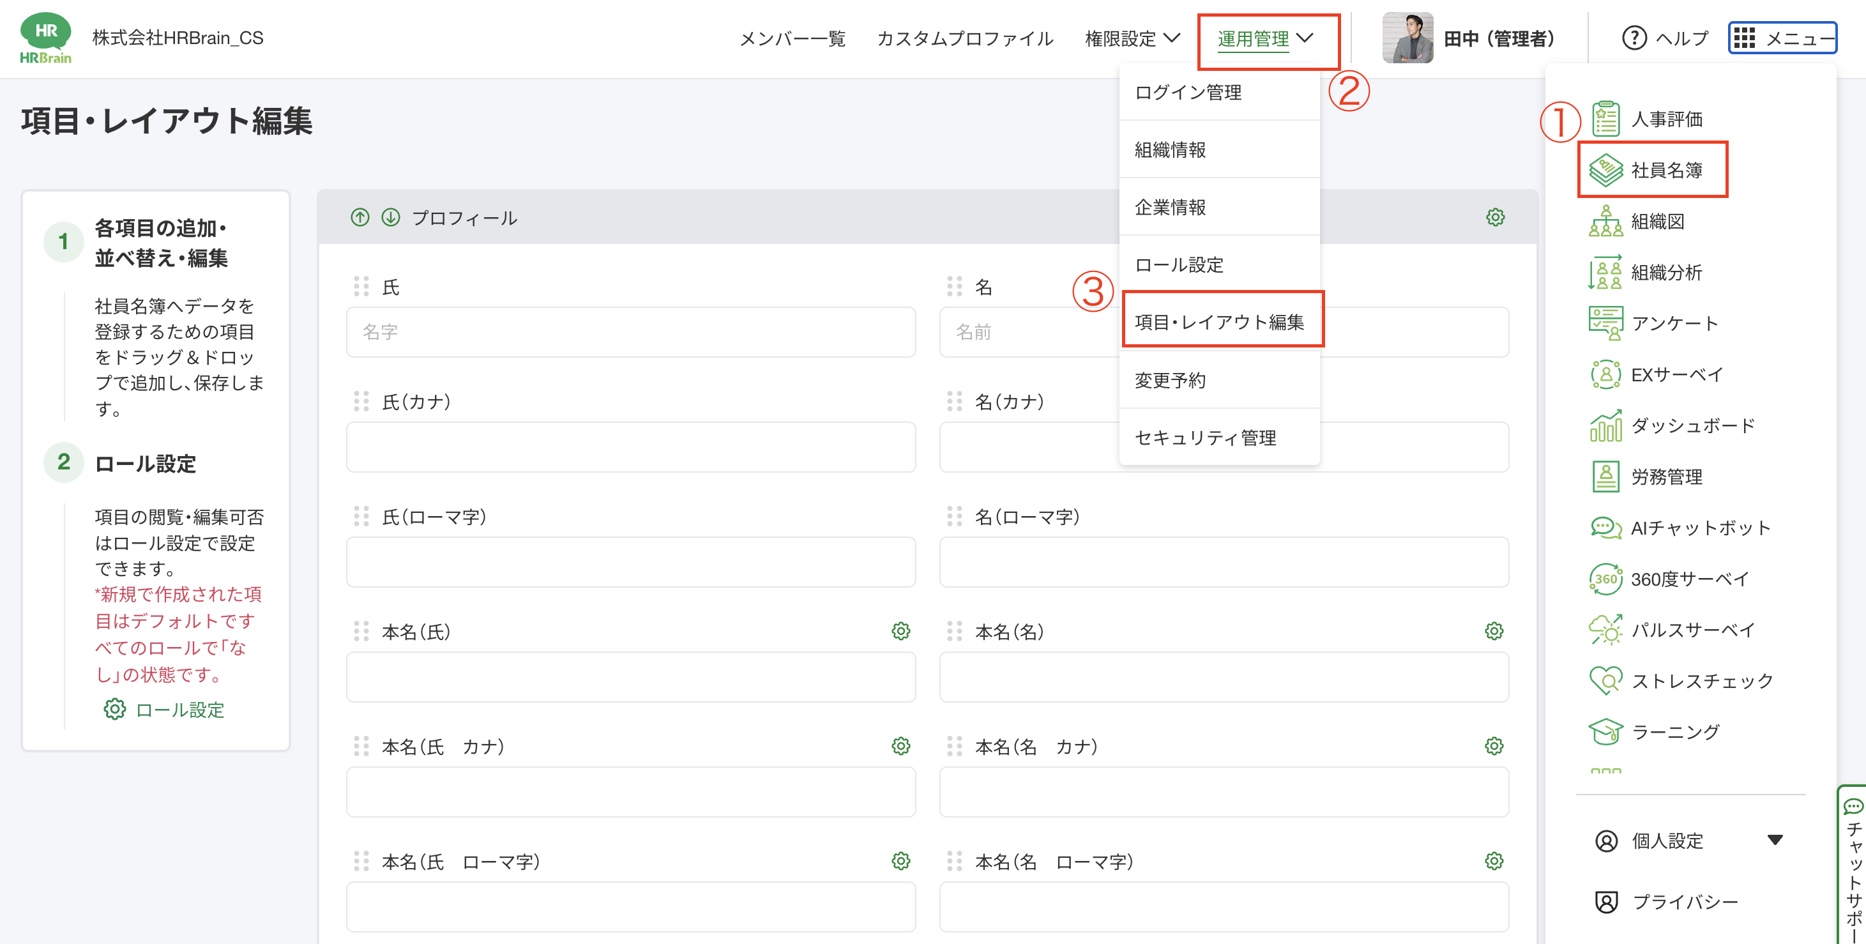Choose セキュリティ管理 in the dropdown menu
Viewport: 1866px width, 944px height.
pyautogui.click(x=1206, y=437)
